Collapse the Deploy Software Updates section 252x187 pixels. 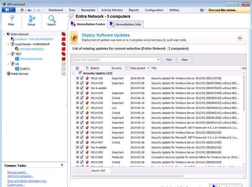[x=240, y=38]
